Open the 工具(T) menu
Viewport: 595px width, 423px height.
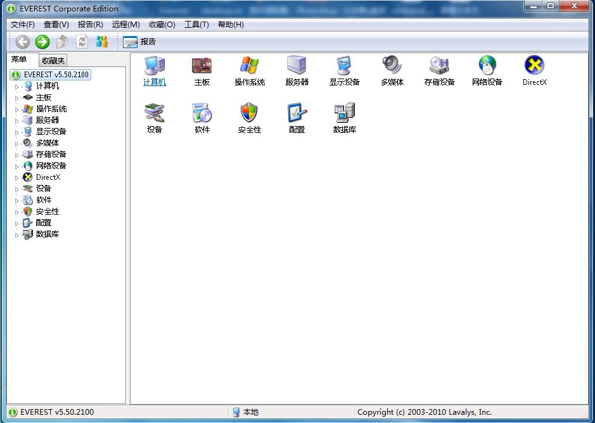(x=196, y=25)
